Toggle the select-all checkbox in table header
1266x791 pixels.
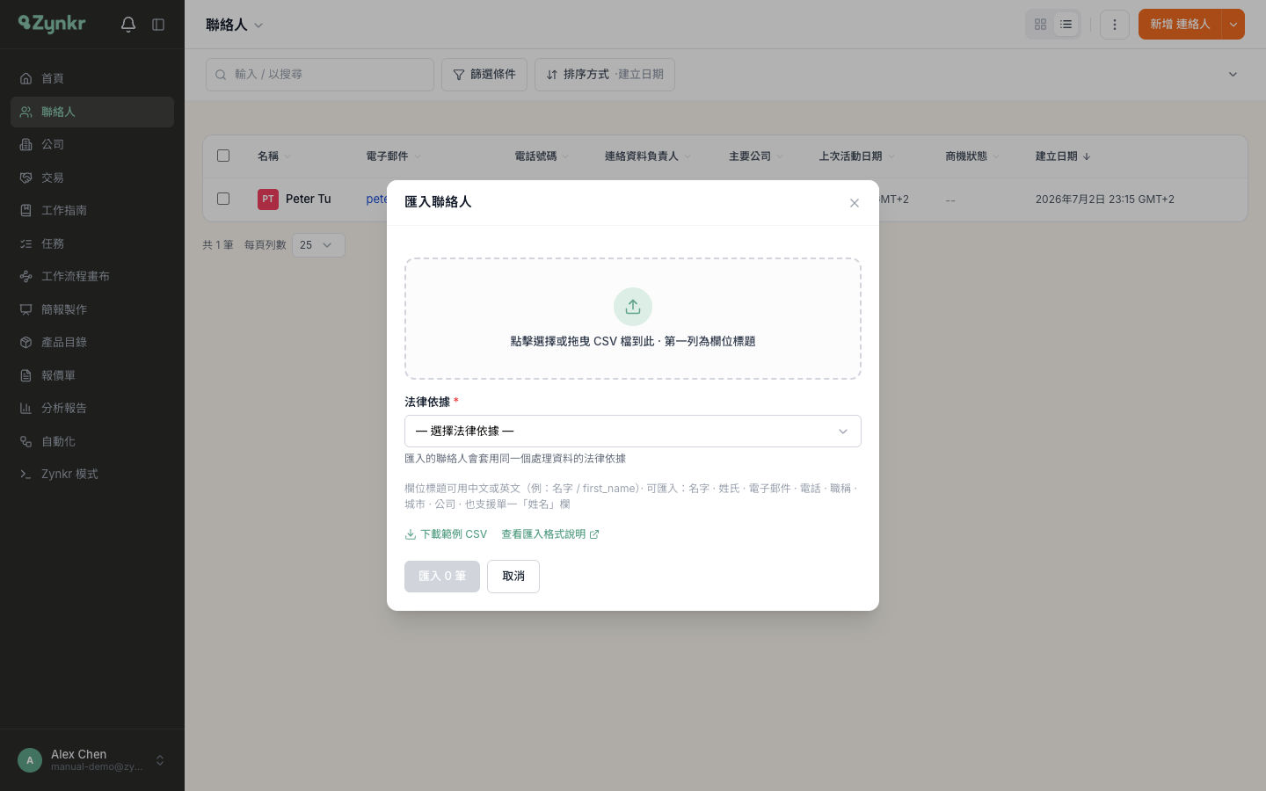(223, 156)
